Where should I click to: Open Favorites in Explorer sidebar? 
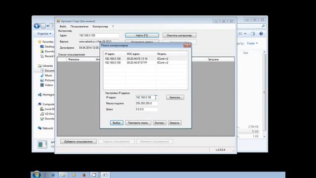tap(48, 42)
